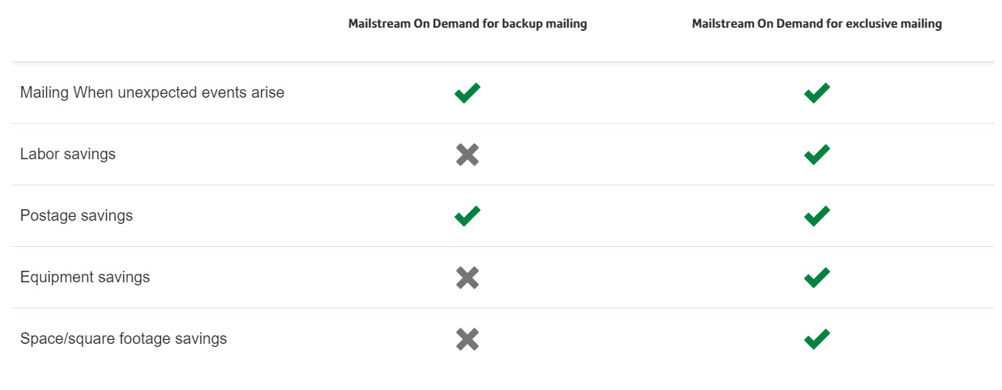Select the exclusive mailing column header
The image size is (1002, 390).
coord(816,24)
